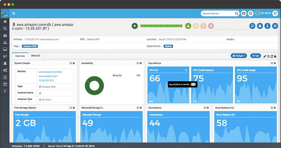Click the blue list menu circle button

(x=275, y=26)
